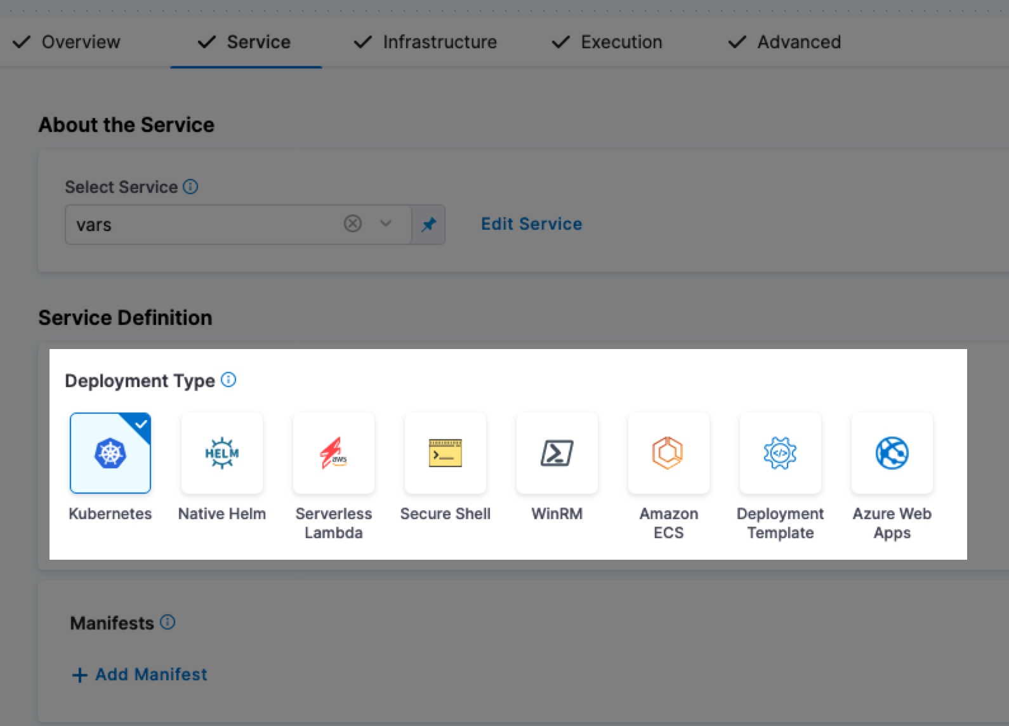Click Add Manifest
1009x726 pixels.
(x=140, y=675)
